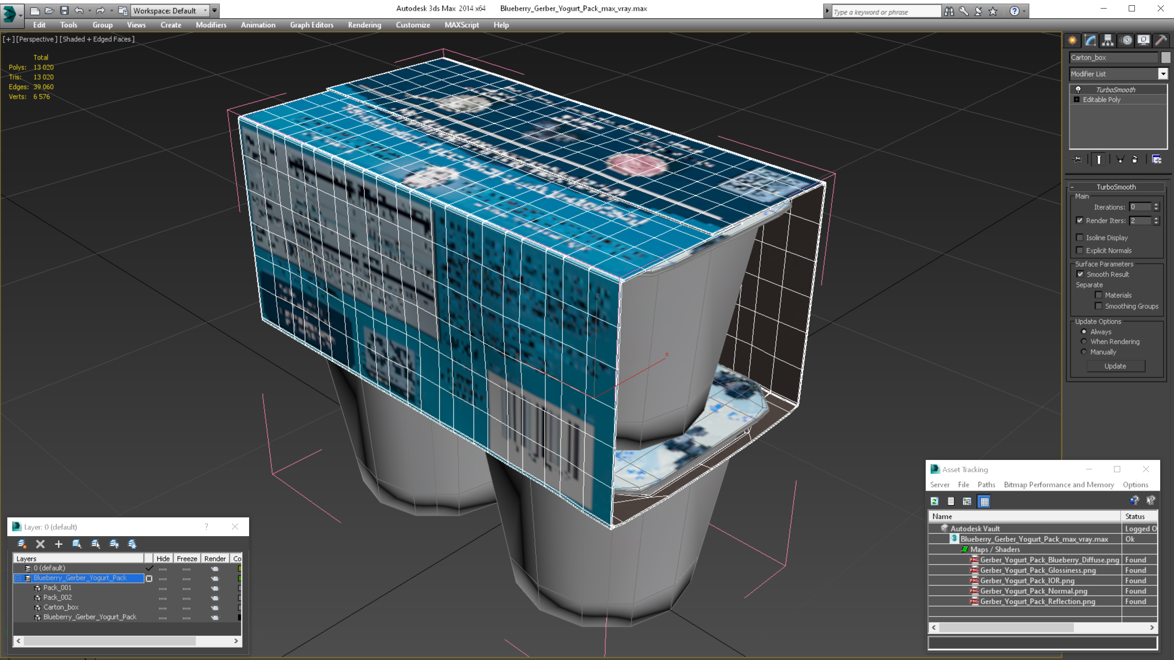Viewport: 1174px width, 660px height.
Task: Open the Undo history dropdown arrow
Action: [x=89, y=11]
